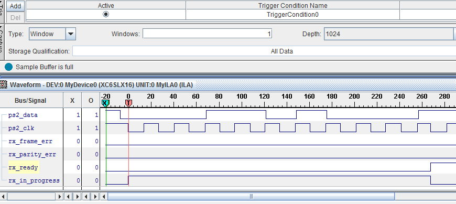Click the Bus/Signal column header
The image size is (456, 204).
tap(31, 100)
